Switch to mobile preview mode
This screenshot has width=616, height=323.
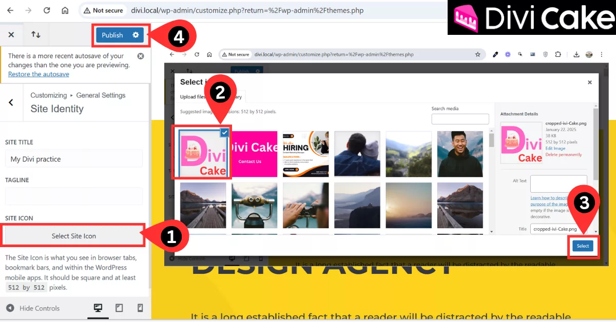pos(140,308)
